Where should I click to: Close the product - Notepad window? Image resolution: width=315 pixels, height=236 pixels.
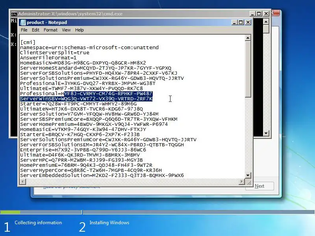(248, 22)
